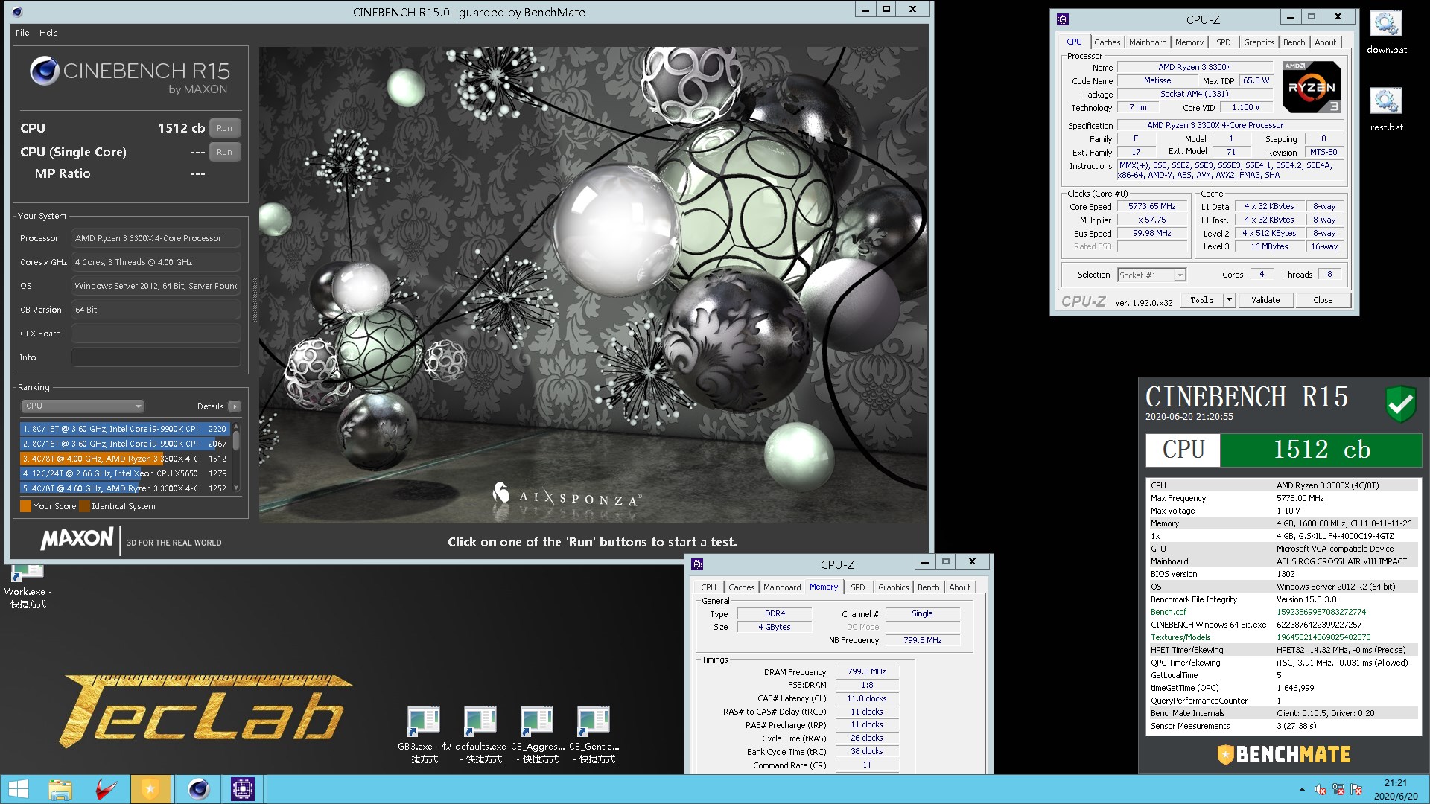Viewport: 1430px width, 804px height.
Task: Click the bottom CPU-Z window's title icon
Action: pyautogui.click(x=697, y=564)
